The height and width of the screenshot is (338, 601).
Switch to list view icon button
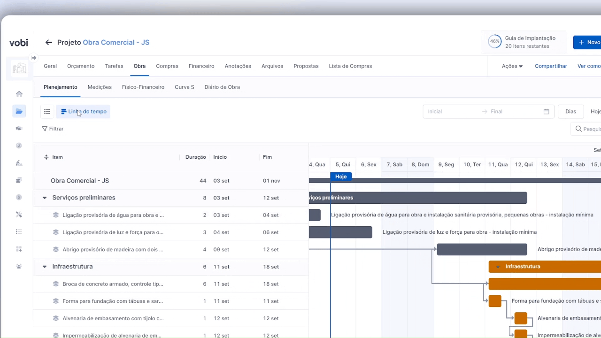tap(47, 112)
